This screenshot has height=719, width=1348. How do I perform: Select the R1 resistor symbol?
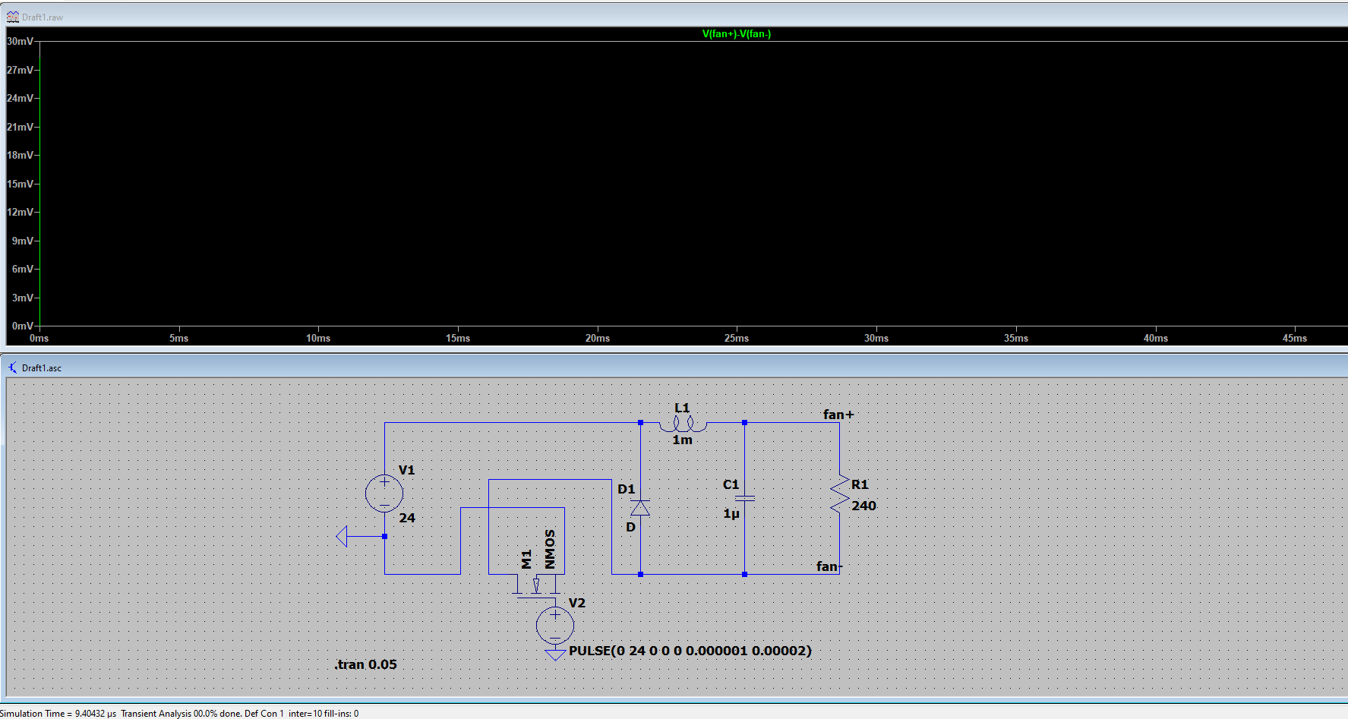tap(839, 494)
